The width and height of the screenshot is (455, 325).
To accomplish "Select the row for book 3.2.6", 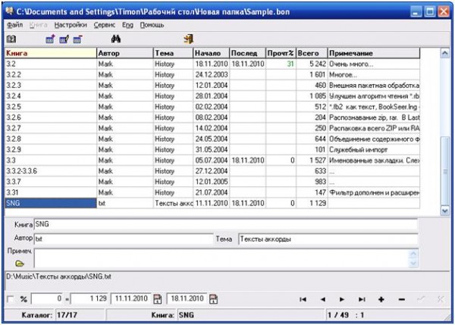I will [x=212, y=117].
